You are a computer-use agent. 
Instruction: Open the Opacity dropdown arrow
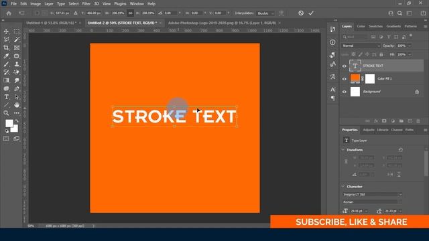410,46
